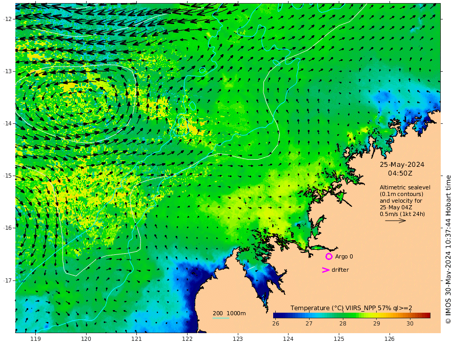This screenshot has width=451, height=348.
Task: Click the 126 longitude axis label
Action: (389, 339)
